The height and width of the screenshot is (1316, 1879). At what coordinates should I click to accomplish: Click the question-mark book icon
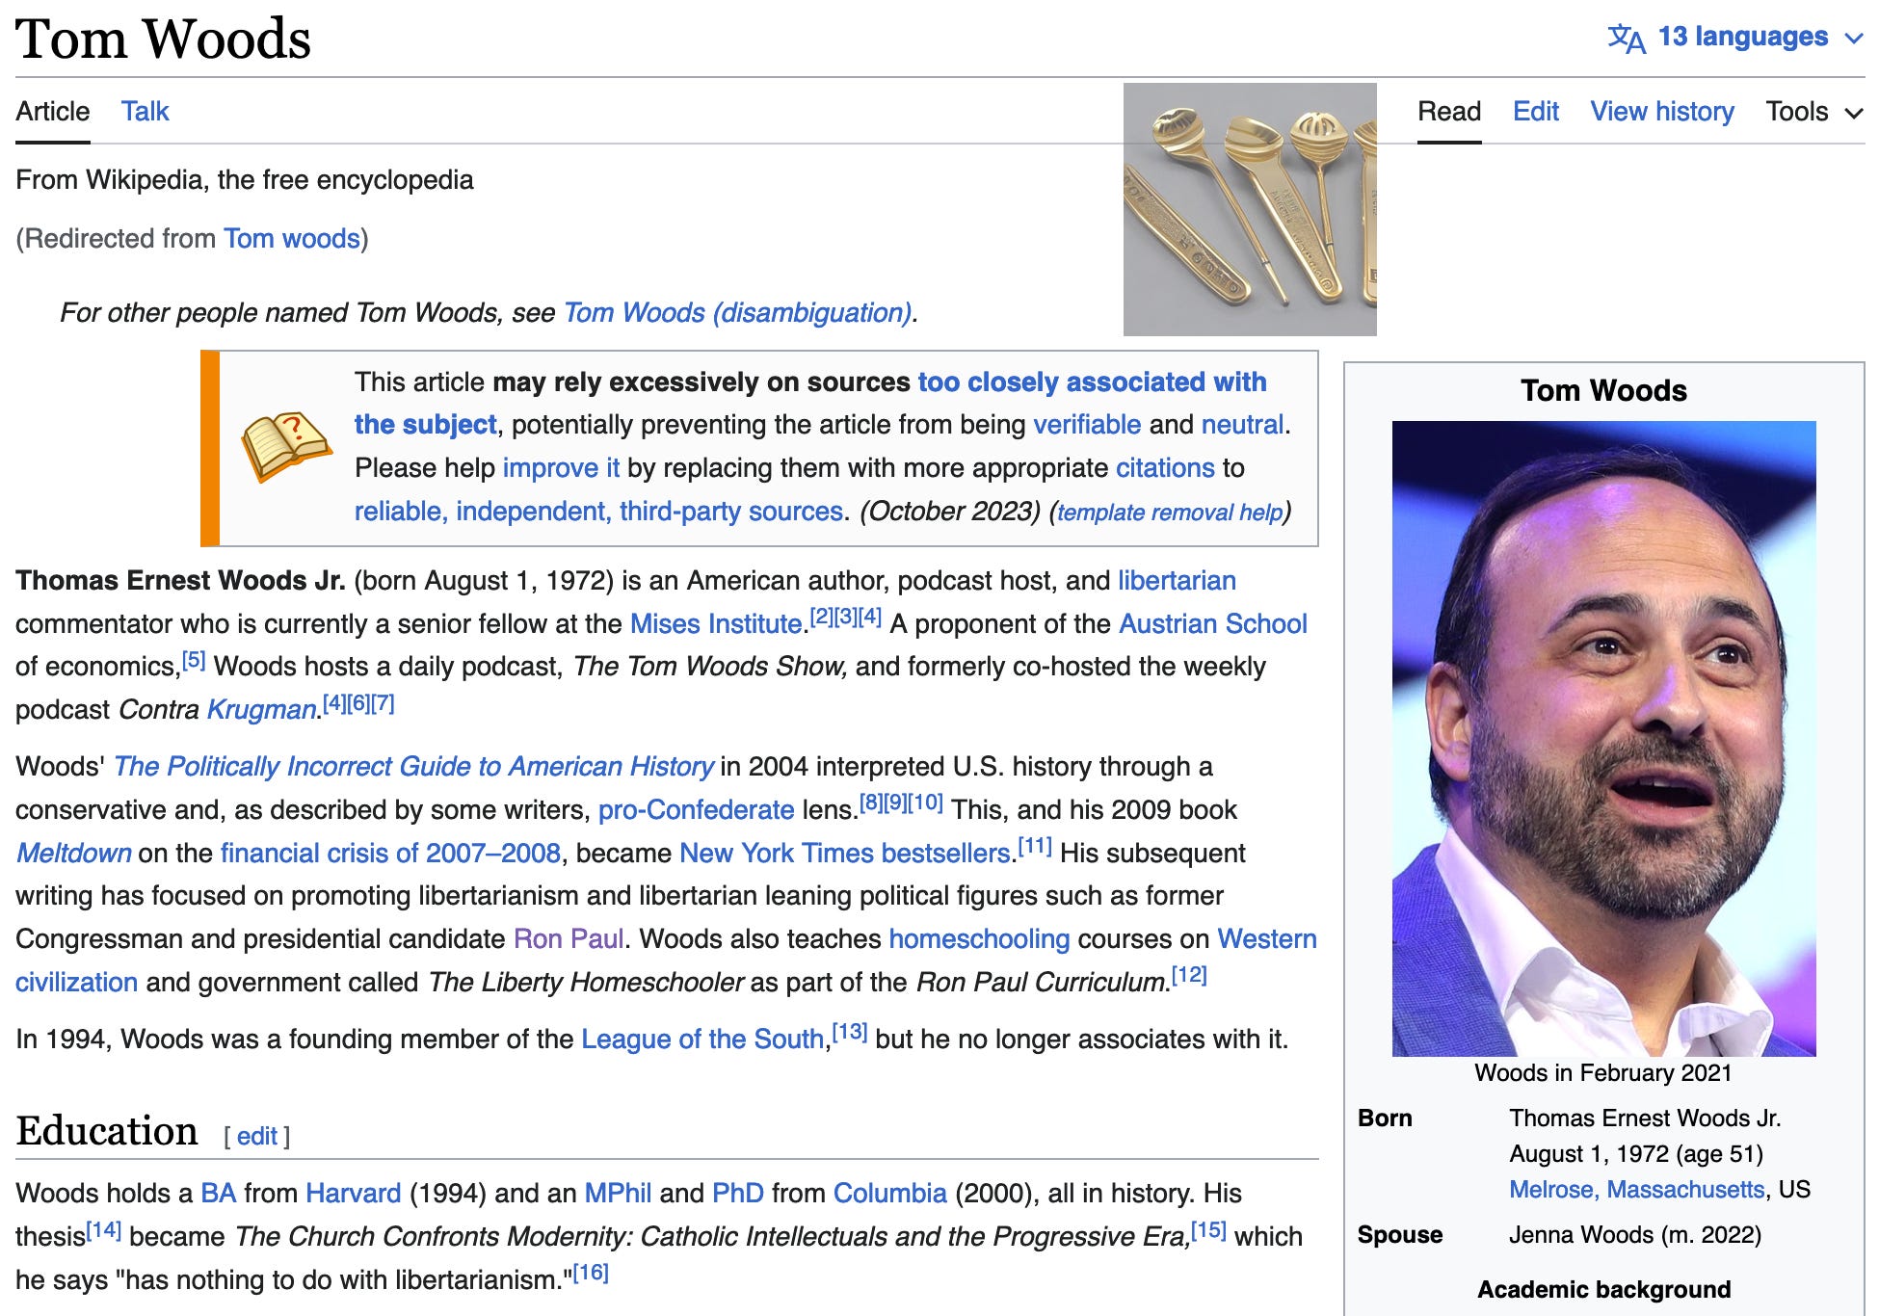tap(285, 447)
